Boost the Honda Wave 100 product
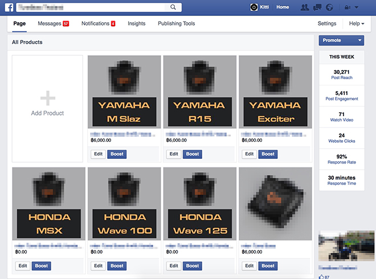 (x=117, y=266)
